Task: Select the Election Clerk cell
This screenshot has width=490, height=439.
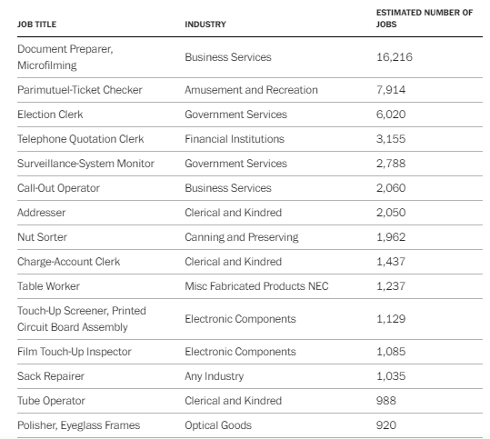Action: [x=50, y=115]
